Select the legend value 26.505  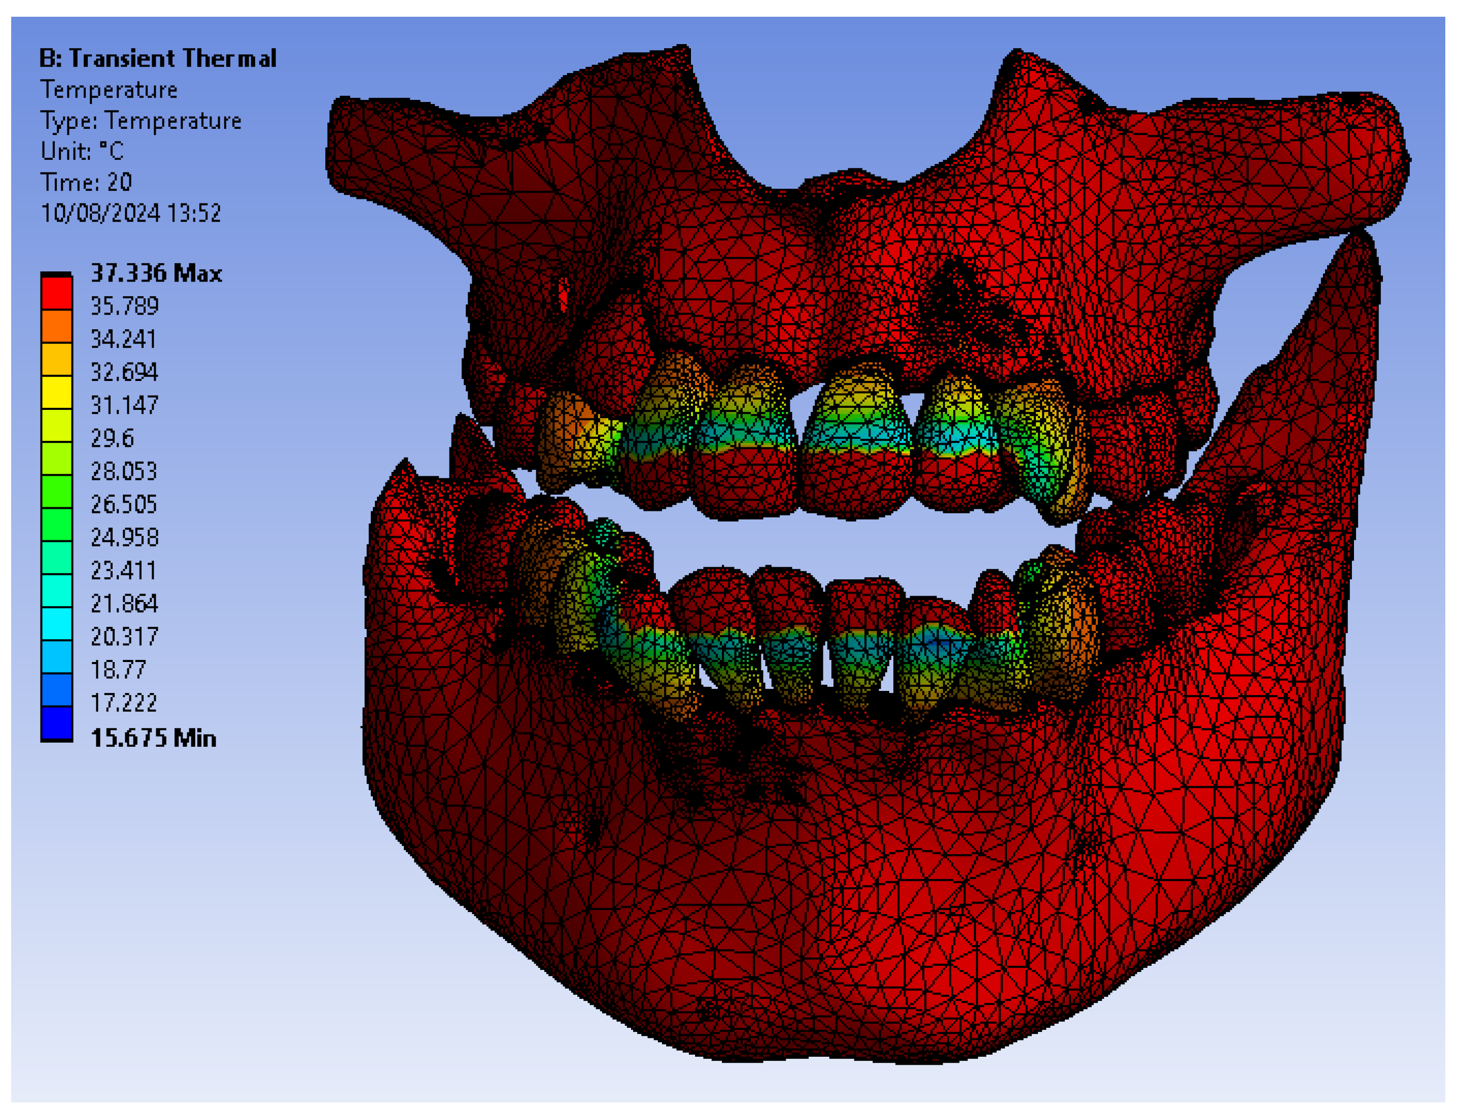click(125, 505)
